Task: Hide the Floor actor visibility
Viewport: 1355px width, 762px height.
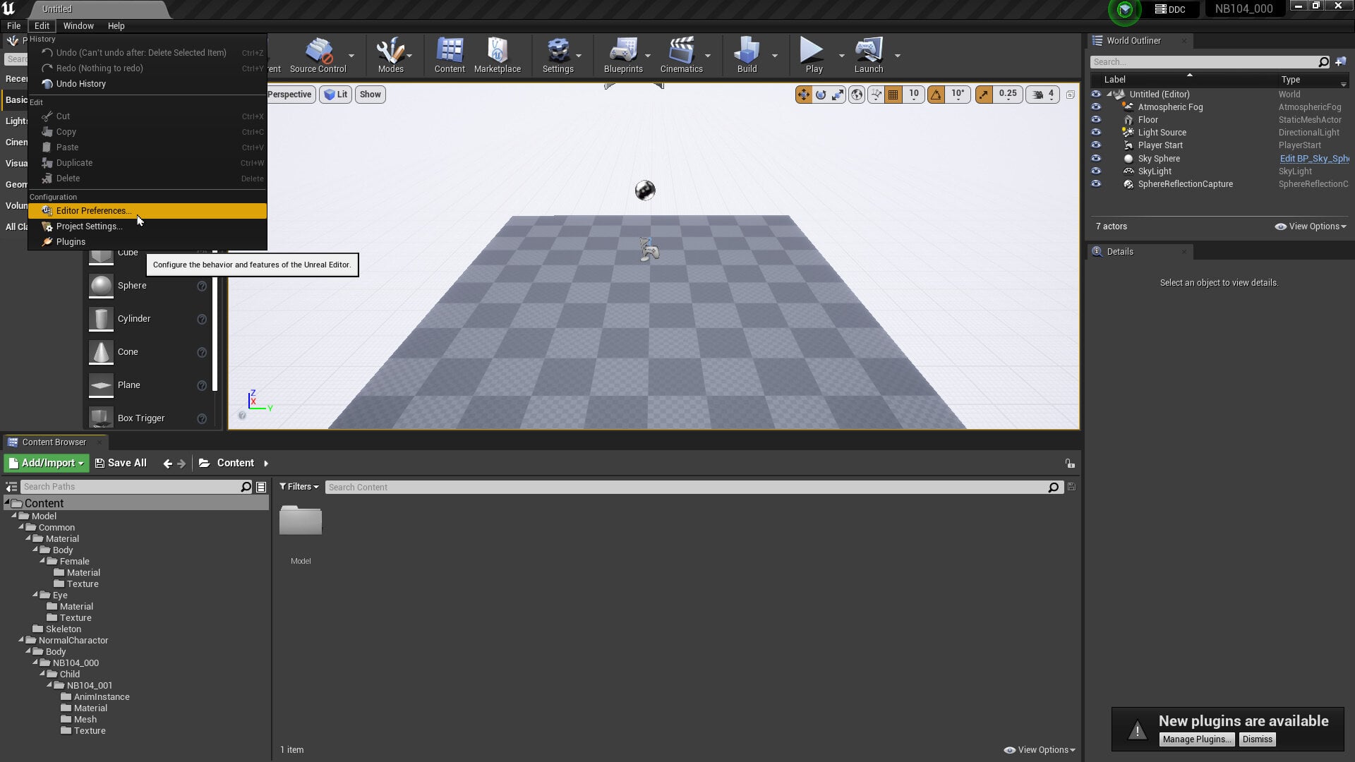Action: pyautogui.click(x=1096, y=120)
